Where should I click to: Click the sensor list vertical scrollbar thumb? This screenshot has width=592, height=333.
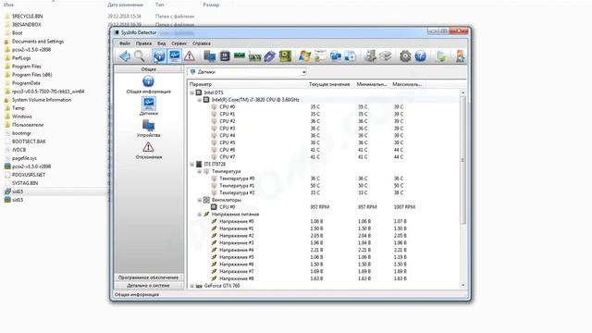pos(462,160)
